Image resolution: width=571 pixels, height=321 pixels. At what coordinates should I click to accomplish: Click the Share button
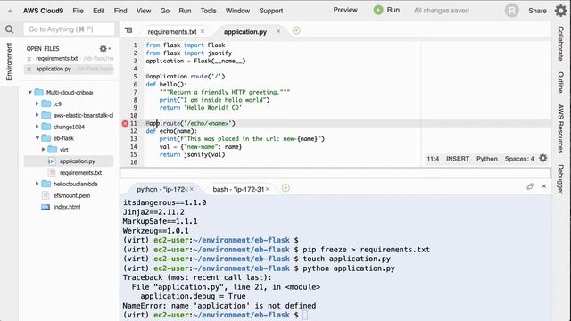[537, 11]
